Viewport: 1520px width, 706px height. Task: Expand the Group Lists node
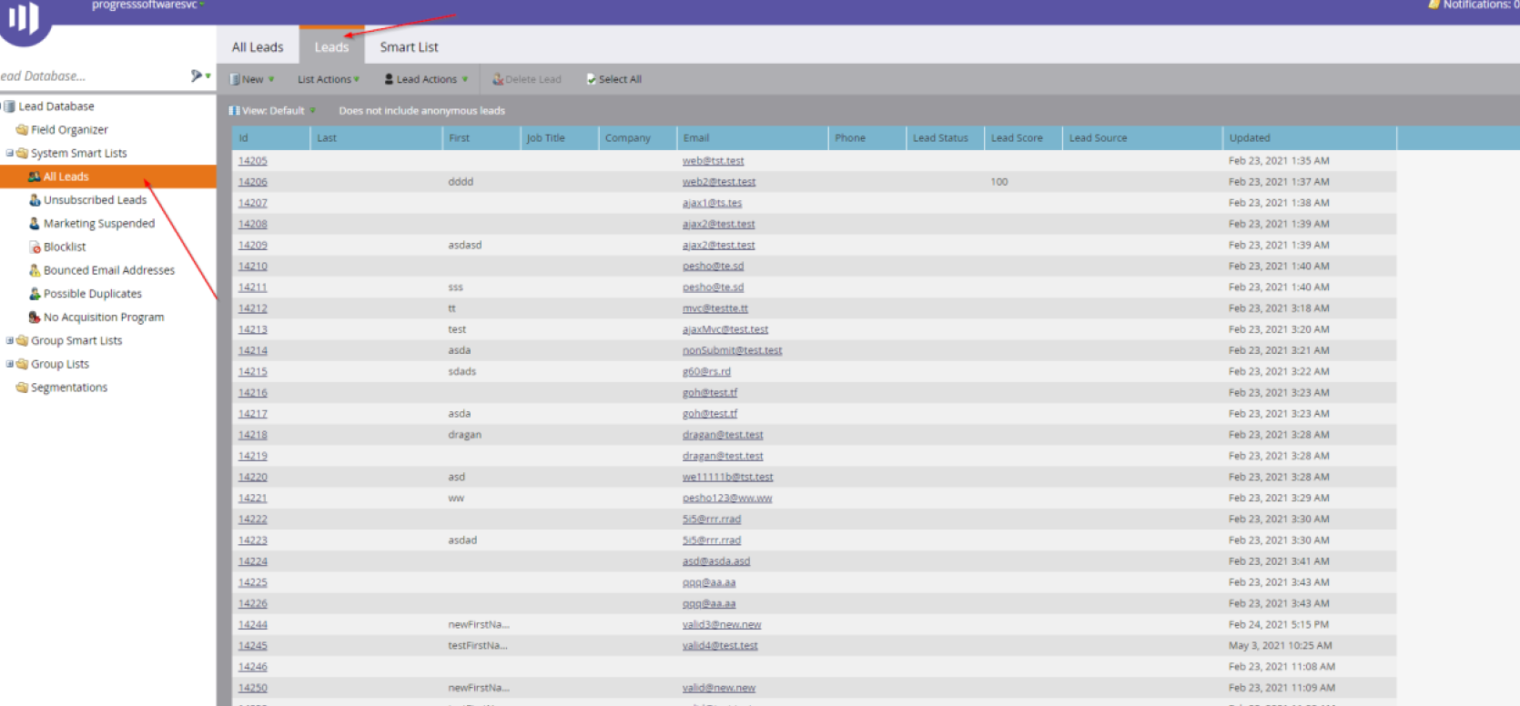point(10,364)
